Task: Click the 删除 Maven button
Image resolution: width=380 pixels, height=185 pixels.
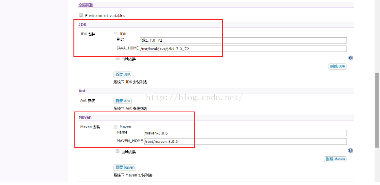Action: (x=335, y=159)
